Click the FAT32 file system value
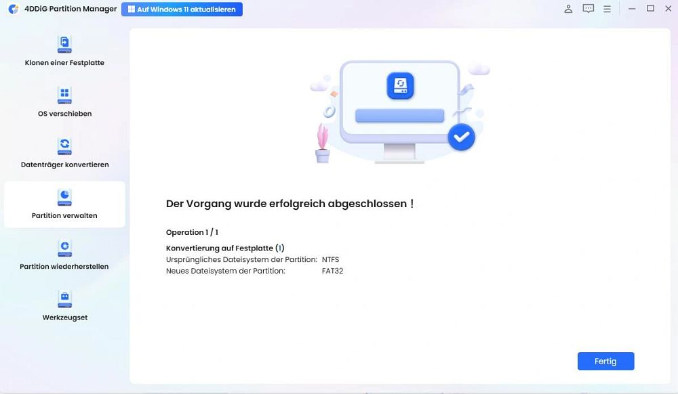This screenshot has height=394, width=678. tap(332, 271)
